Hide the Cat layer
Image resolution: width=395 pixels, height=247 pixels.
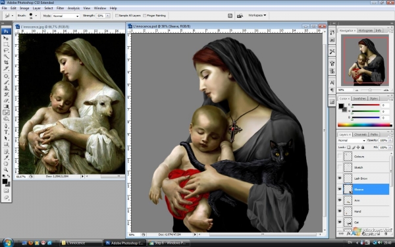[x=340, y=222]
